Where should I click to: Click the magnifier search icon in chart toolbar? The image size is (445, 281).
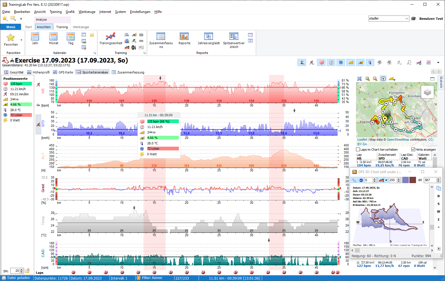[x=409, y=63]
